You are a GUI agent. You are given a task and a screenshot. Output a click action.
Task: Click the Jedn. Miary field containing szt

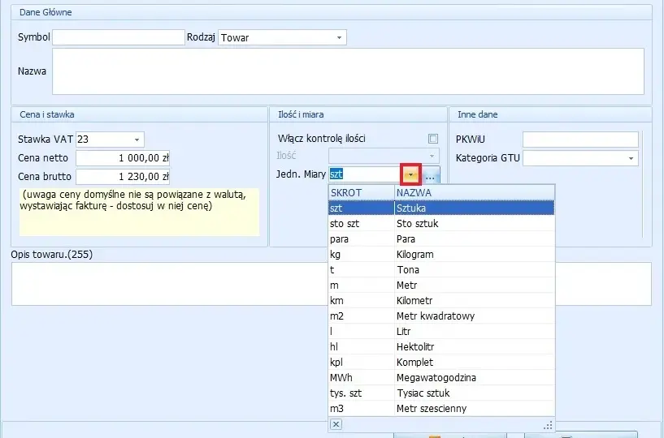click(365, 174)
